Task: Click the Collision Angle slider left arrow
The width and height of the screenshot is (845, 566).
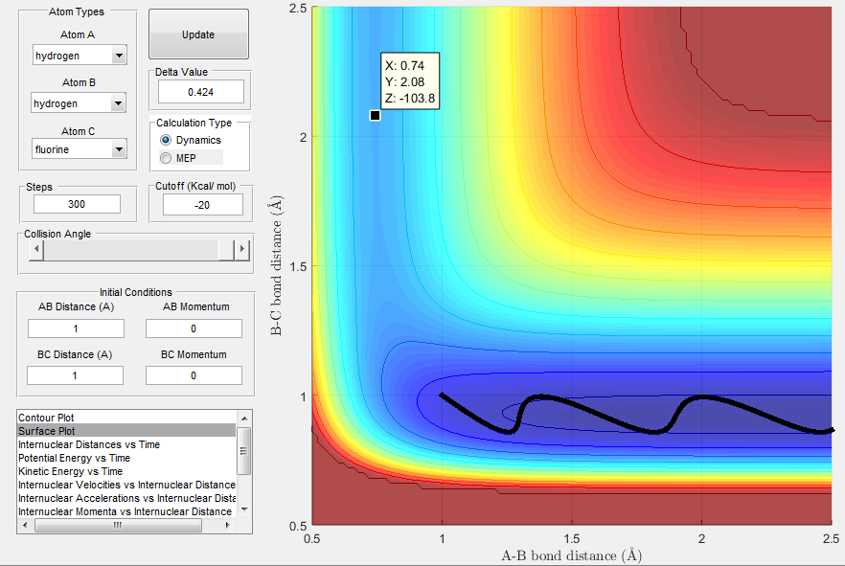Action: (36, 249)
